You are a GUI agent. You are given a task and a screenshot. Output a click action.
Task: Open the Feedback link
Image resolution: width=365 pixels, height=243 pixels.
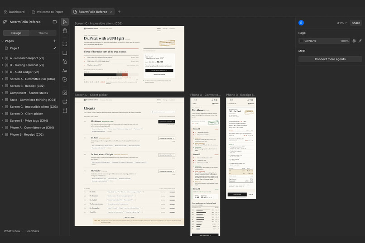(x=32, y=231)
